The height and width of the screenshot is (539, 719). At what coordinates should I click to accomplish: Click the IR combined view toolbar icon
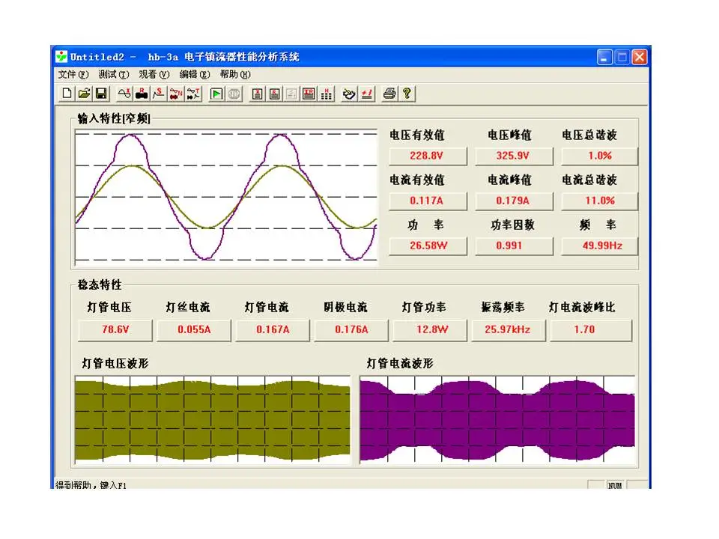point(309,94)
